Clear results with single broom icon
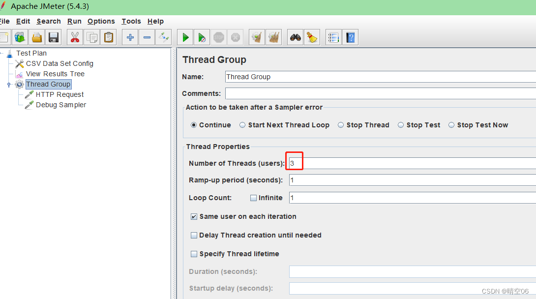The height and width of the screenshot is (299, 536). (x=257, y=37)
